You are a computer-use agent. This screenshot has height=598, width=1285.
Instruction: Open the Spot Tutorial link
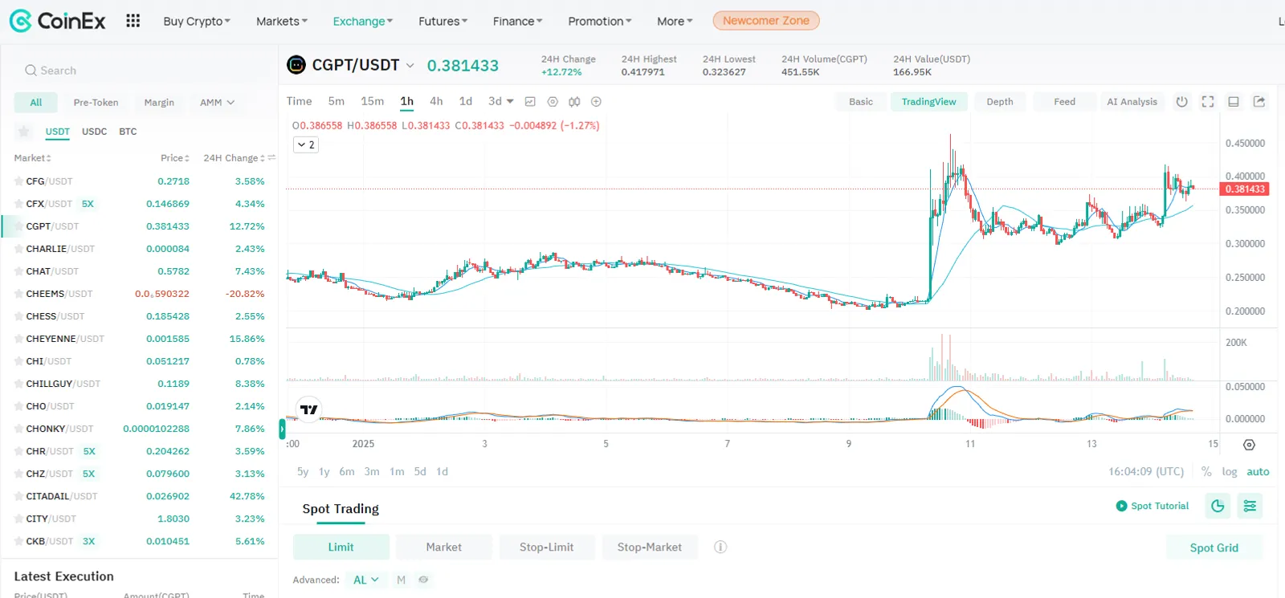coord(1152,506)
